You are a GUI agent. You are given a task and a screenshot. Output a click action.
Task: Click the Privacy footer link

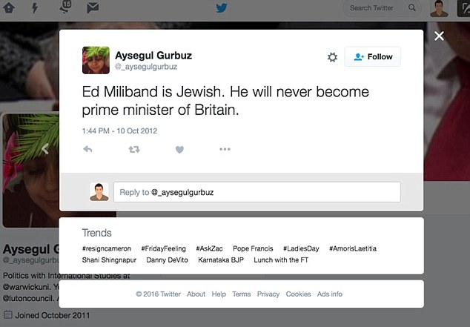[268, 294]
